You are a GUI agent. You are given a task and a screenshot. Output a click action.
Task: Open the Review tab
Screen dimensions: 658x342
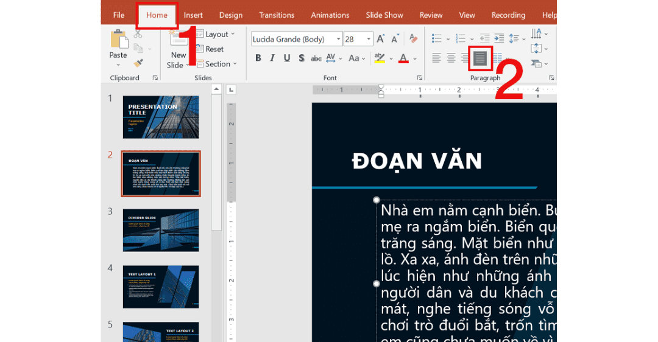tap(431, 15)
